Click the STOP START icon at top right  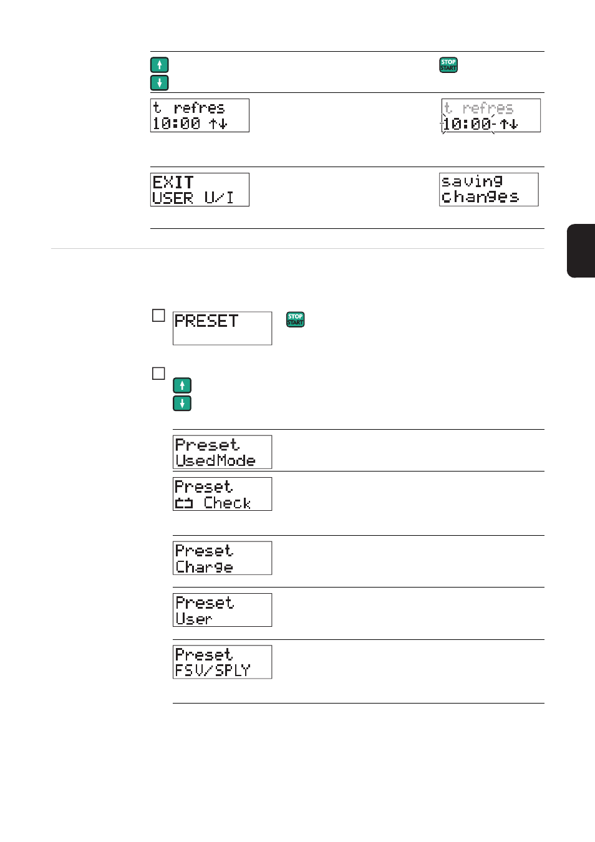448,65
